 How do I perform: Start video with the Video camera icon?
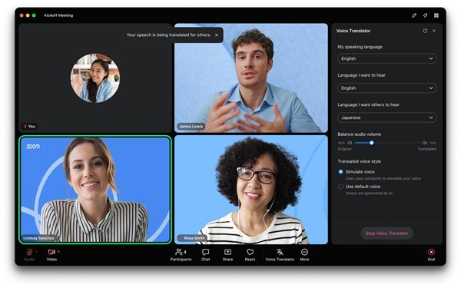coord(51,252)
